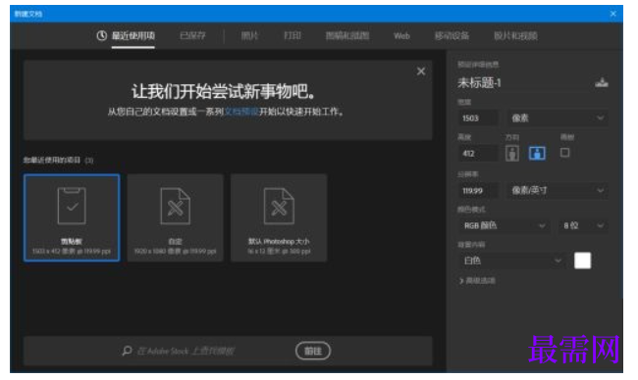Screen dimensions: 638x380
Task: Enable the artboard checkbox
Action: [564, 153]
